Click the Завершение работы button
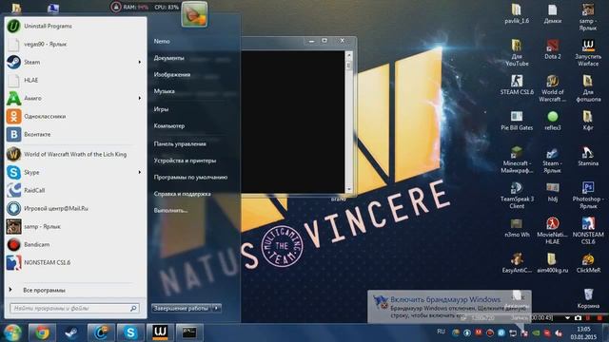Screen dimensions: 609x342 pyautogui.click(x=181, y=308)
